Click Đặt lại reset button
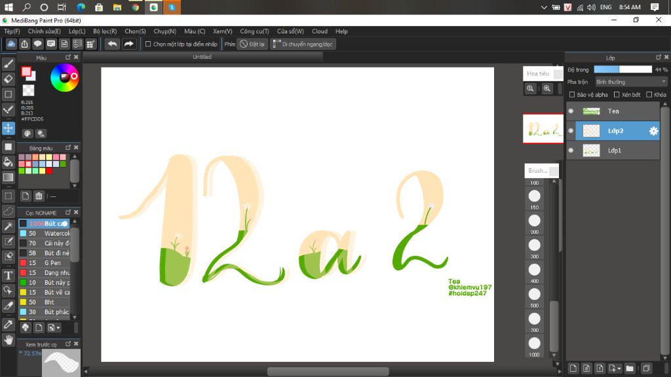The height and width of the screenshot is (377, 671). 252,44
